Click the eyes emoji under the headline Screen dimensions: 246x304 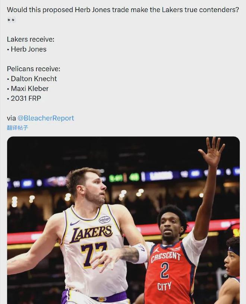pyautogui.click(x=11, y=20)
